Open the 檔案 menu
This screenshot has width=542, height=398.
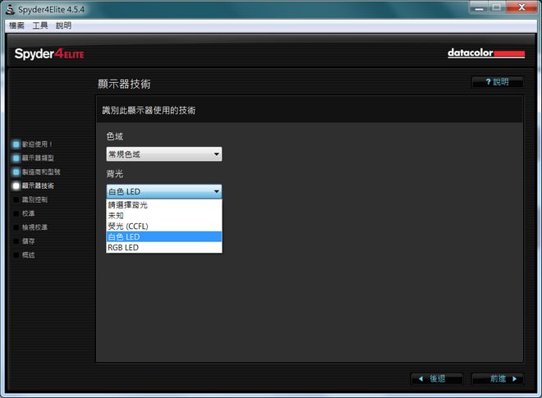tap(16, 25)
